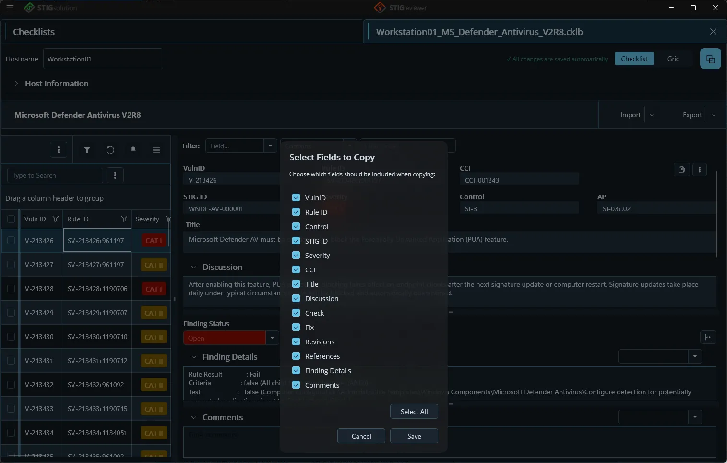The image size is (727, 463).
Task: Uncheck the Title checkbox
Action: point(296,284)
